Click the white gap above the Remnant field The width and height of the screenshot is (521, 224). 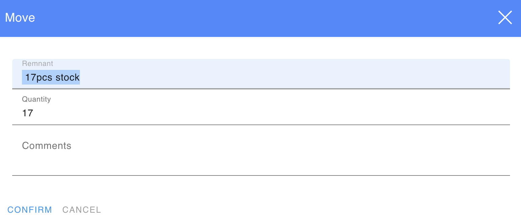pyautogui.click(x=261, y=48)
